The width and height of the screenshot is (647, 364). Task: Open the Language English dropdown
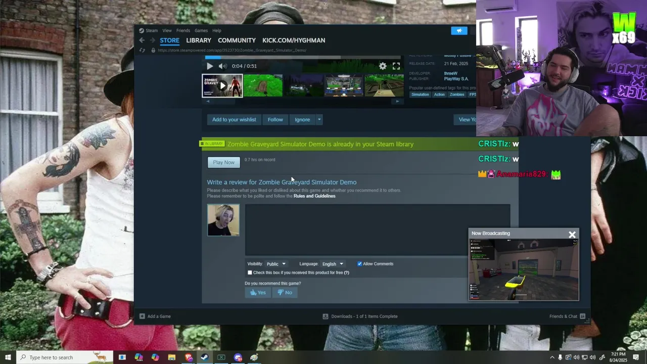point(333,264)
